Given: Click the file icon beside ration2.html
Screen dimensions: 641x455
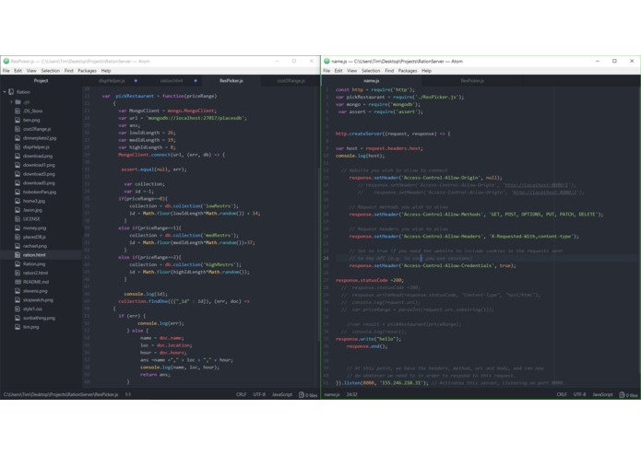Looking at the screenshot, I should pyautogui.click(x=18, y=273).
